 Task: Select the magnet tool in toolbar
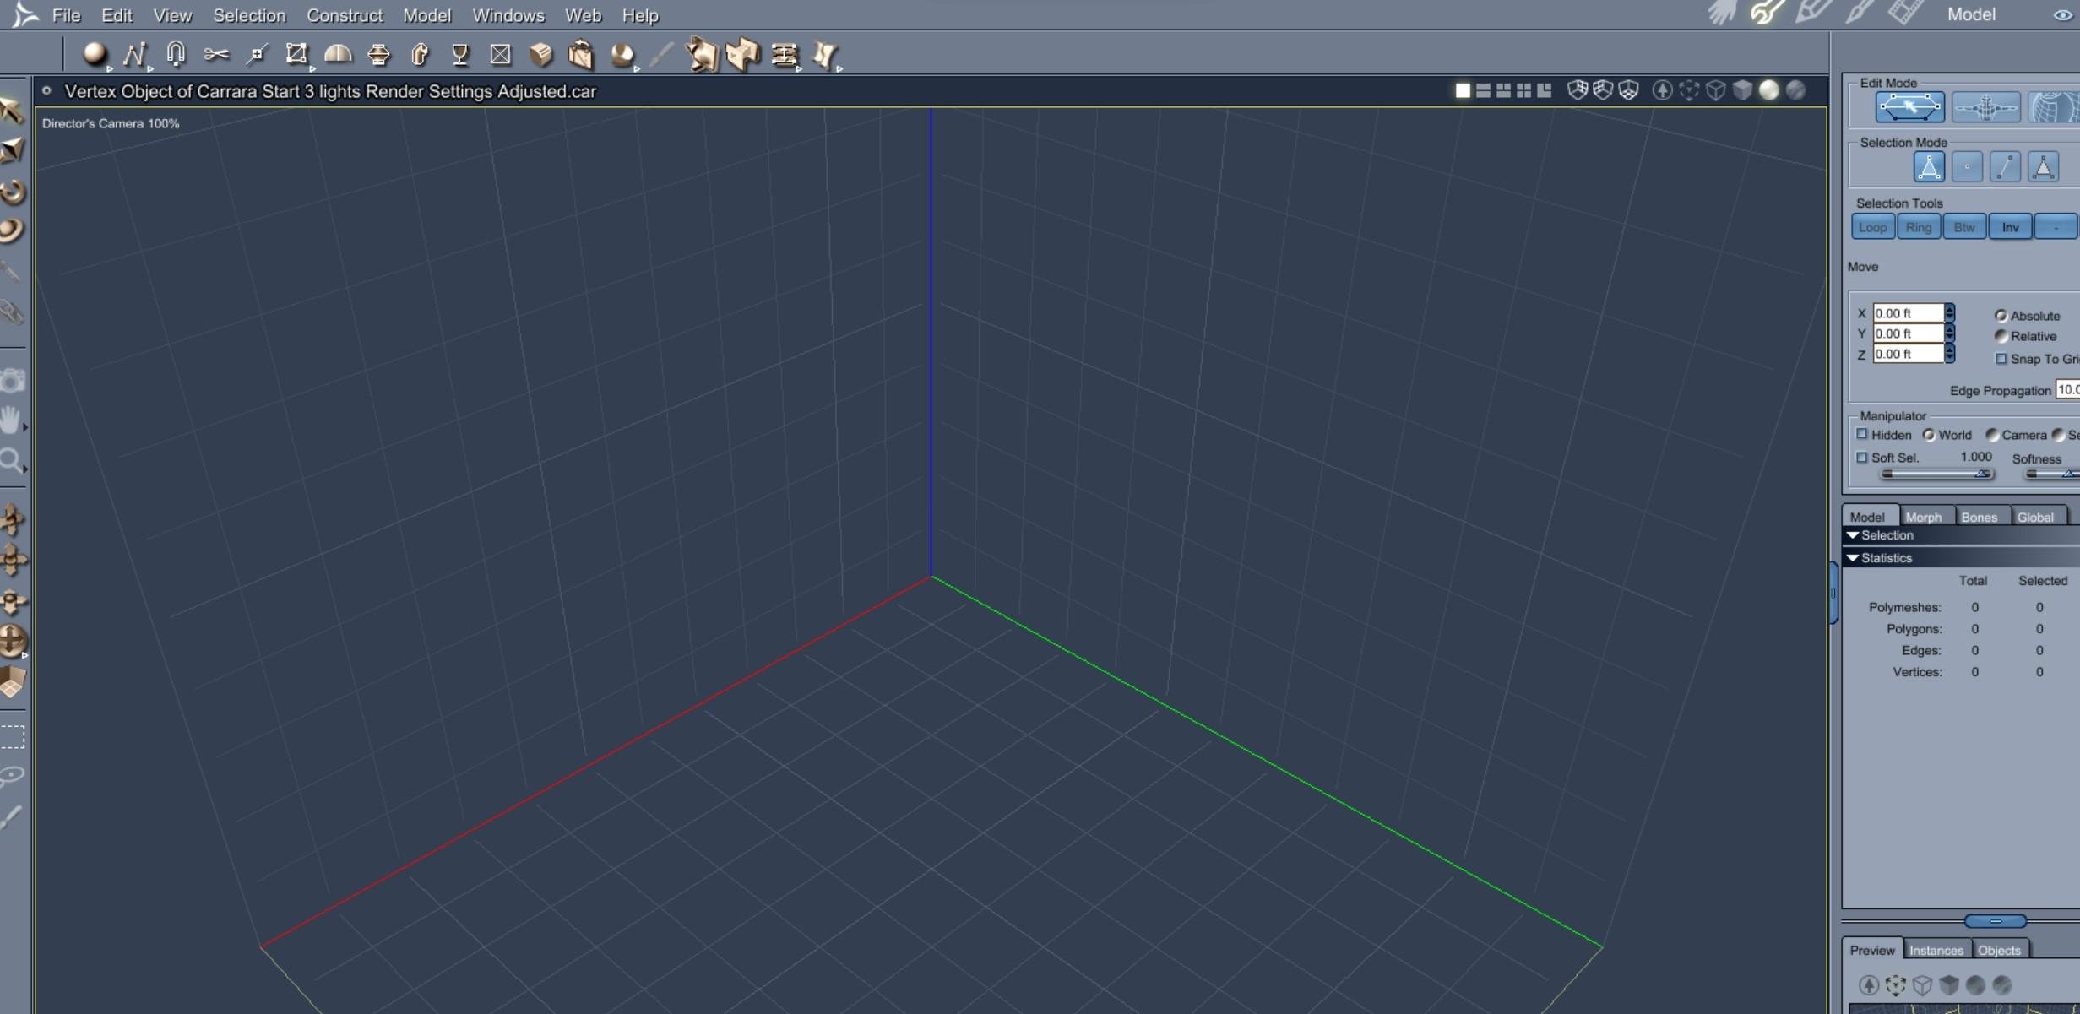point(176,54)
